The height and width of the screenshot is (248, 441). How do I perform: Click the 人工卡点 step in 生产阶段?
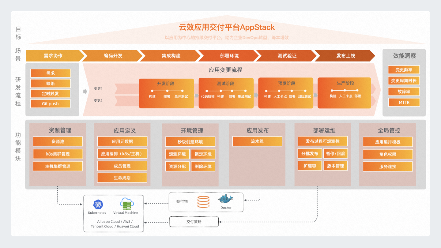346,96
